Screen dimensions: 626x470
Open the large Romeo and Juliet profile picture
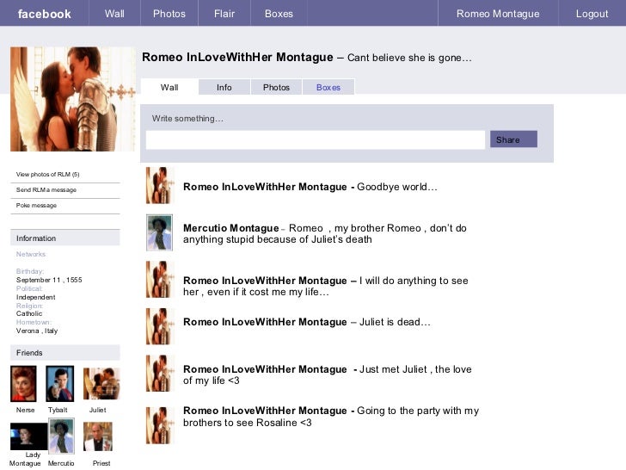[x=72, y=99]
